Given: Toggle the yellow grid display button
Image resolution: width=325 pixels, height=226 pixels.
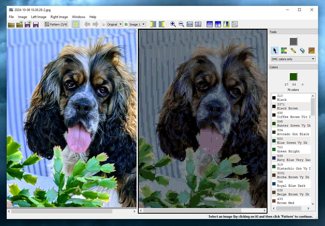Looking at the screenshot, I should 76,24.
